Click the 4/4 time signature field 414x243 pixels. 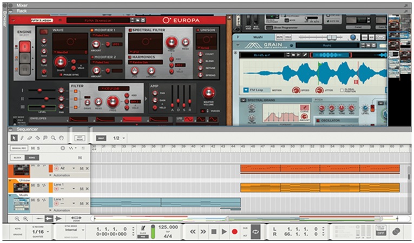[x=168, y=236]
